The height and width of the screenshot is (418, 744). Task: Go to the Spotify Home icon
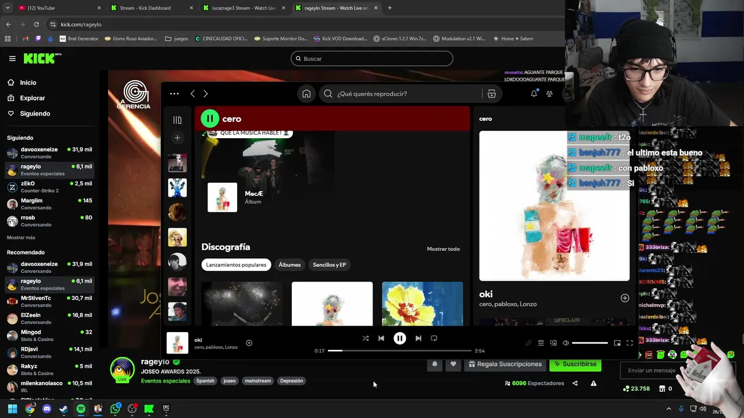click(x=306, y=93)
